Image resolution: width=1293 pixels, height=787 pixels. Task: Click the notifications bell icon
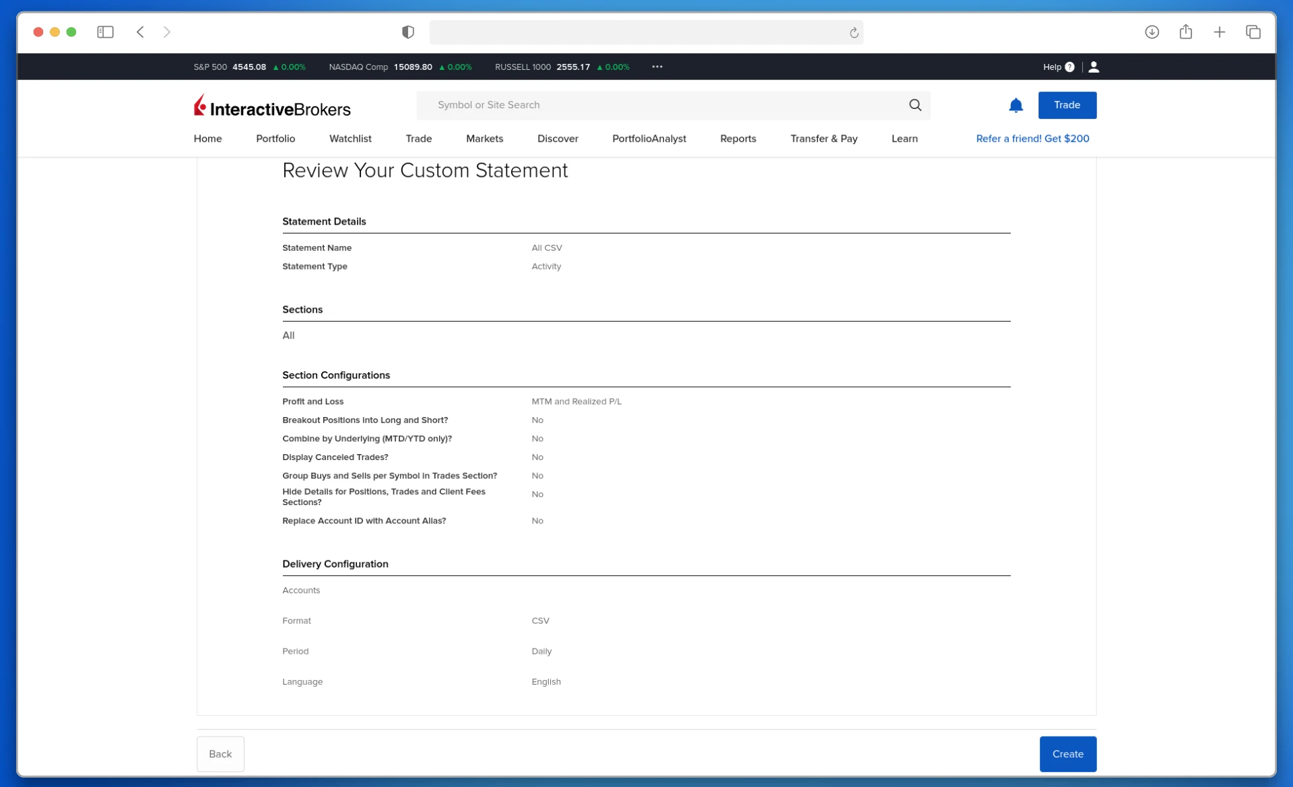click(1016, 105)
